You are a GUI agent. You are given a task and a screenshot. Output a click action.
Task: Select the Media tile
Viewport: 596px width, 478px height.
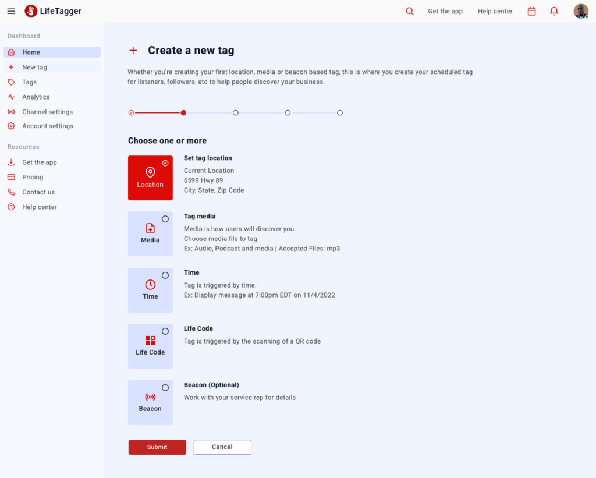tap(150, 234)
